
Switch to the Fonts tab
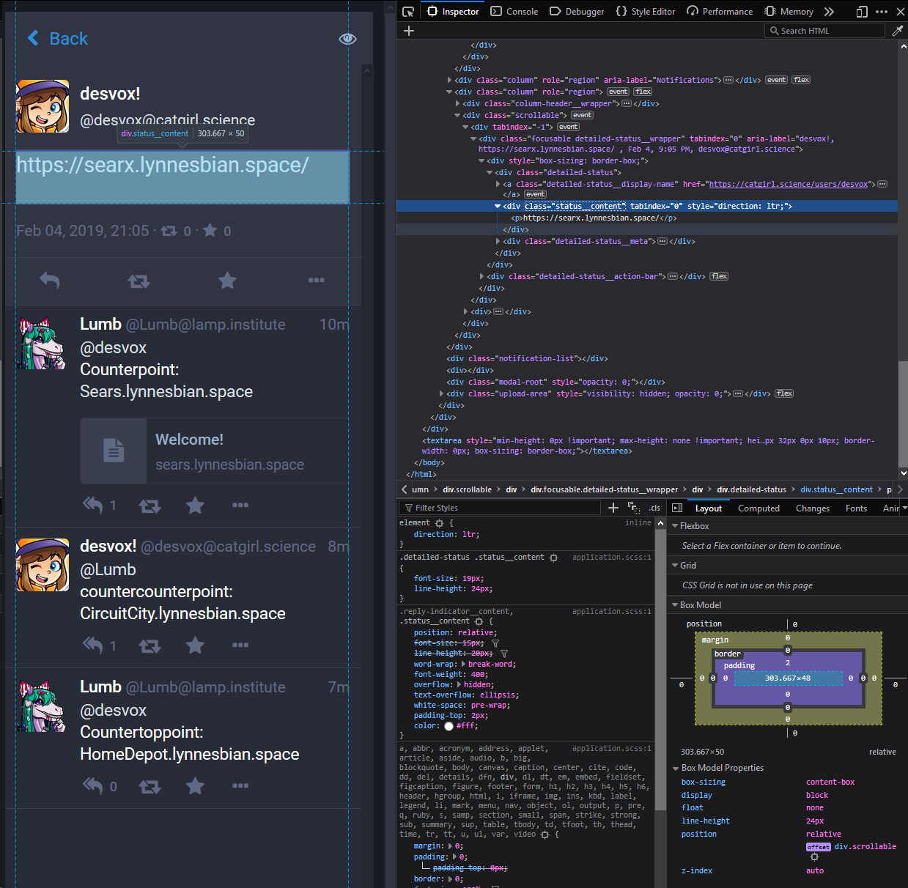856,508
